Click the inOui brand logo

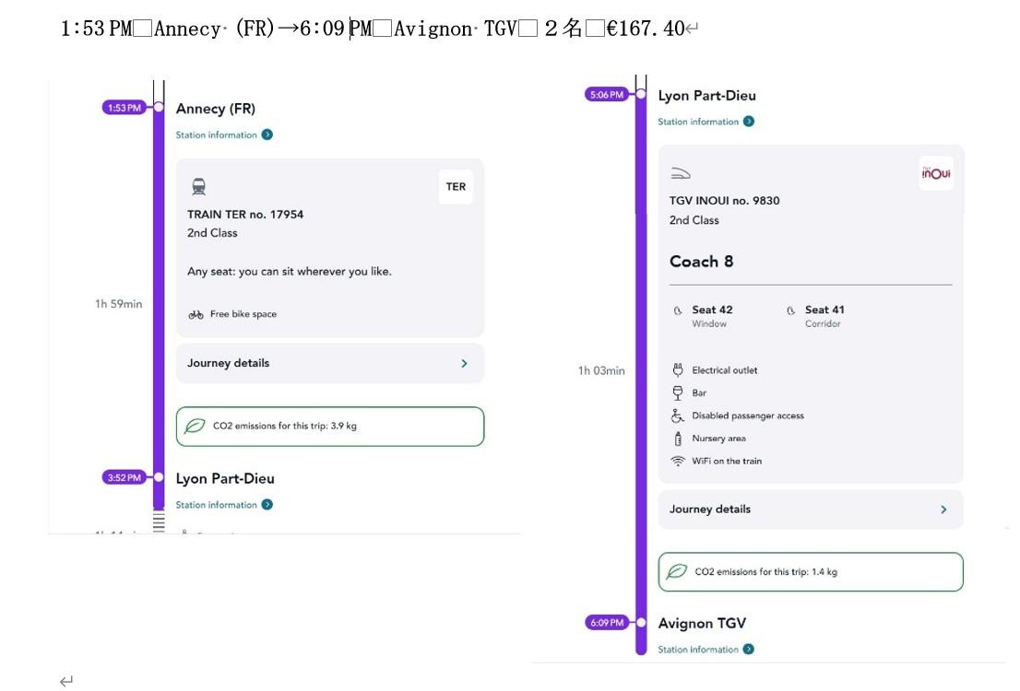[x=936, y=173]
